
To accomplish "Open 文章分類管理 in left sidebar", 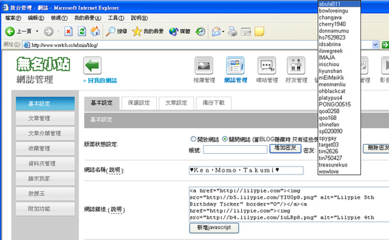I will (x=45, y=134).
